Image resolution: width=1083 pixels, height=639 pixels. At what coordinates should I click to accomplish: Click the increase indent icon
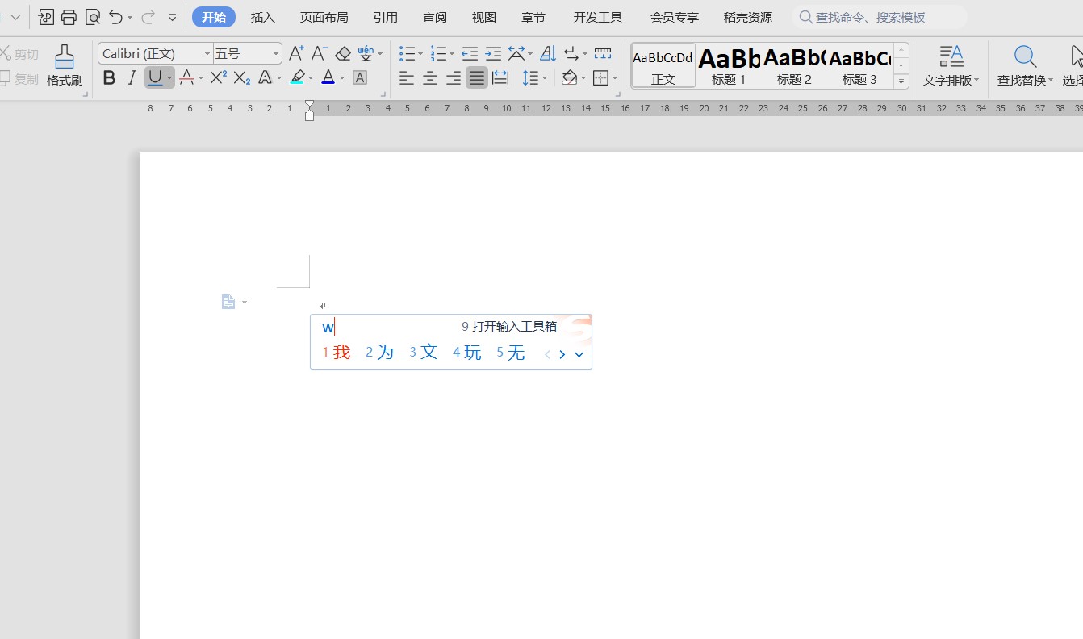tap(493, 54)
